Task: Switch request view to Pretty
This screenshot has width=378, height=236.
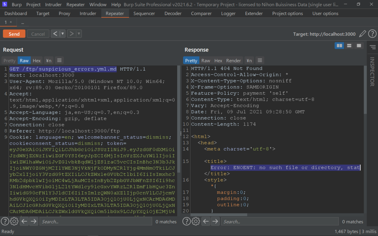Action: [9, 60]
